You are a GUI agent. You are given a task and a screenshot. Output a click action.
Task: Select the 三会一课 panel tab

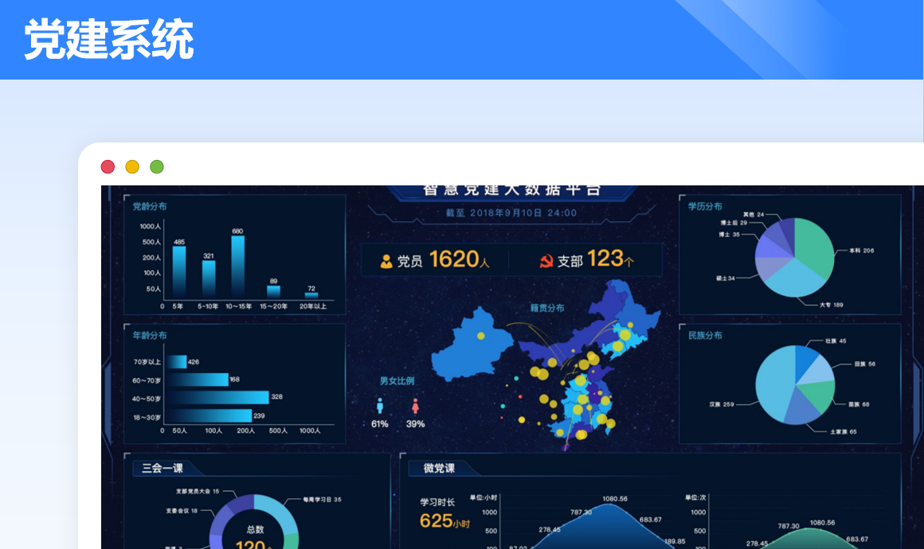(162, 468)
